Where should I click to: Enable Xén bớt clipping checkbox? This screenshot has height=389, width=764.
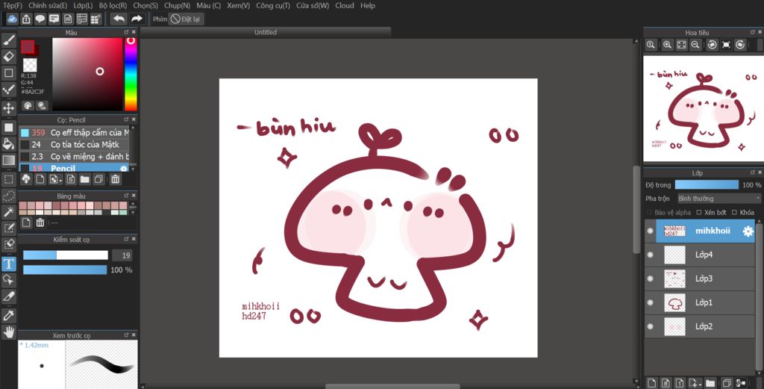coord(698,213)
